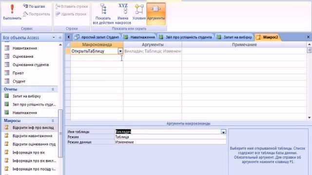Click icon of Навантаження form item
The image size is (312, 175).
7,48
